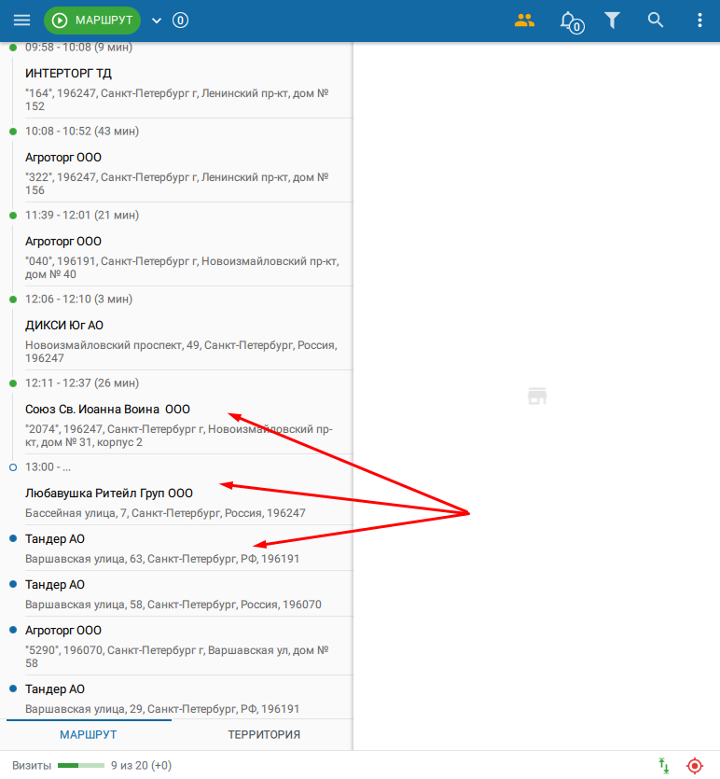The image size is (720, 779).
Task: Select Агроторг ООО at Новоизмайловский 40
Action: pyautogui.click(x=188, y=257)
